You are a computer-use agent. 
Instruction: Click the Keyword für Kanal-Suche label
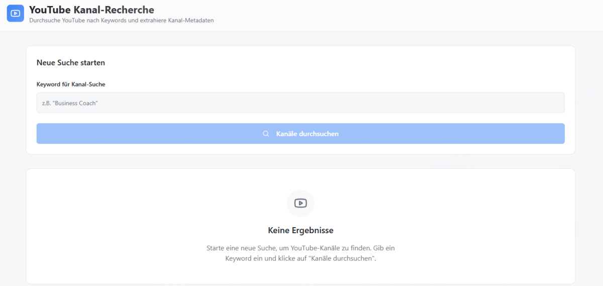click(x=71, y=84)
